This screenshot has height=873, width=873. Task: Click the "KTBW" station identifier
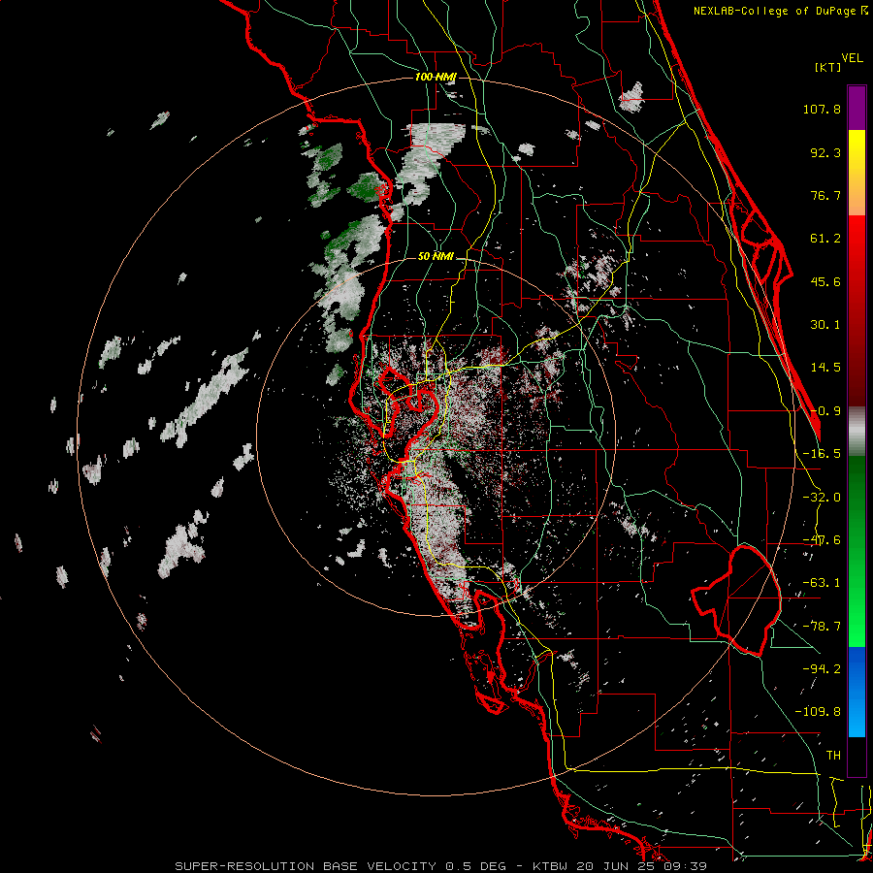click(x=551, y=866)
